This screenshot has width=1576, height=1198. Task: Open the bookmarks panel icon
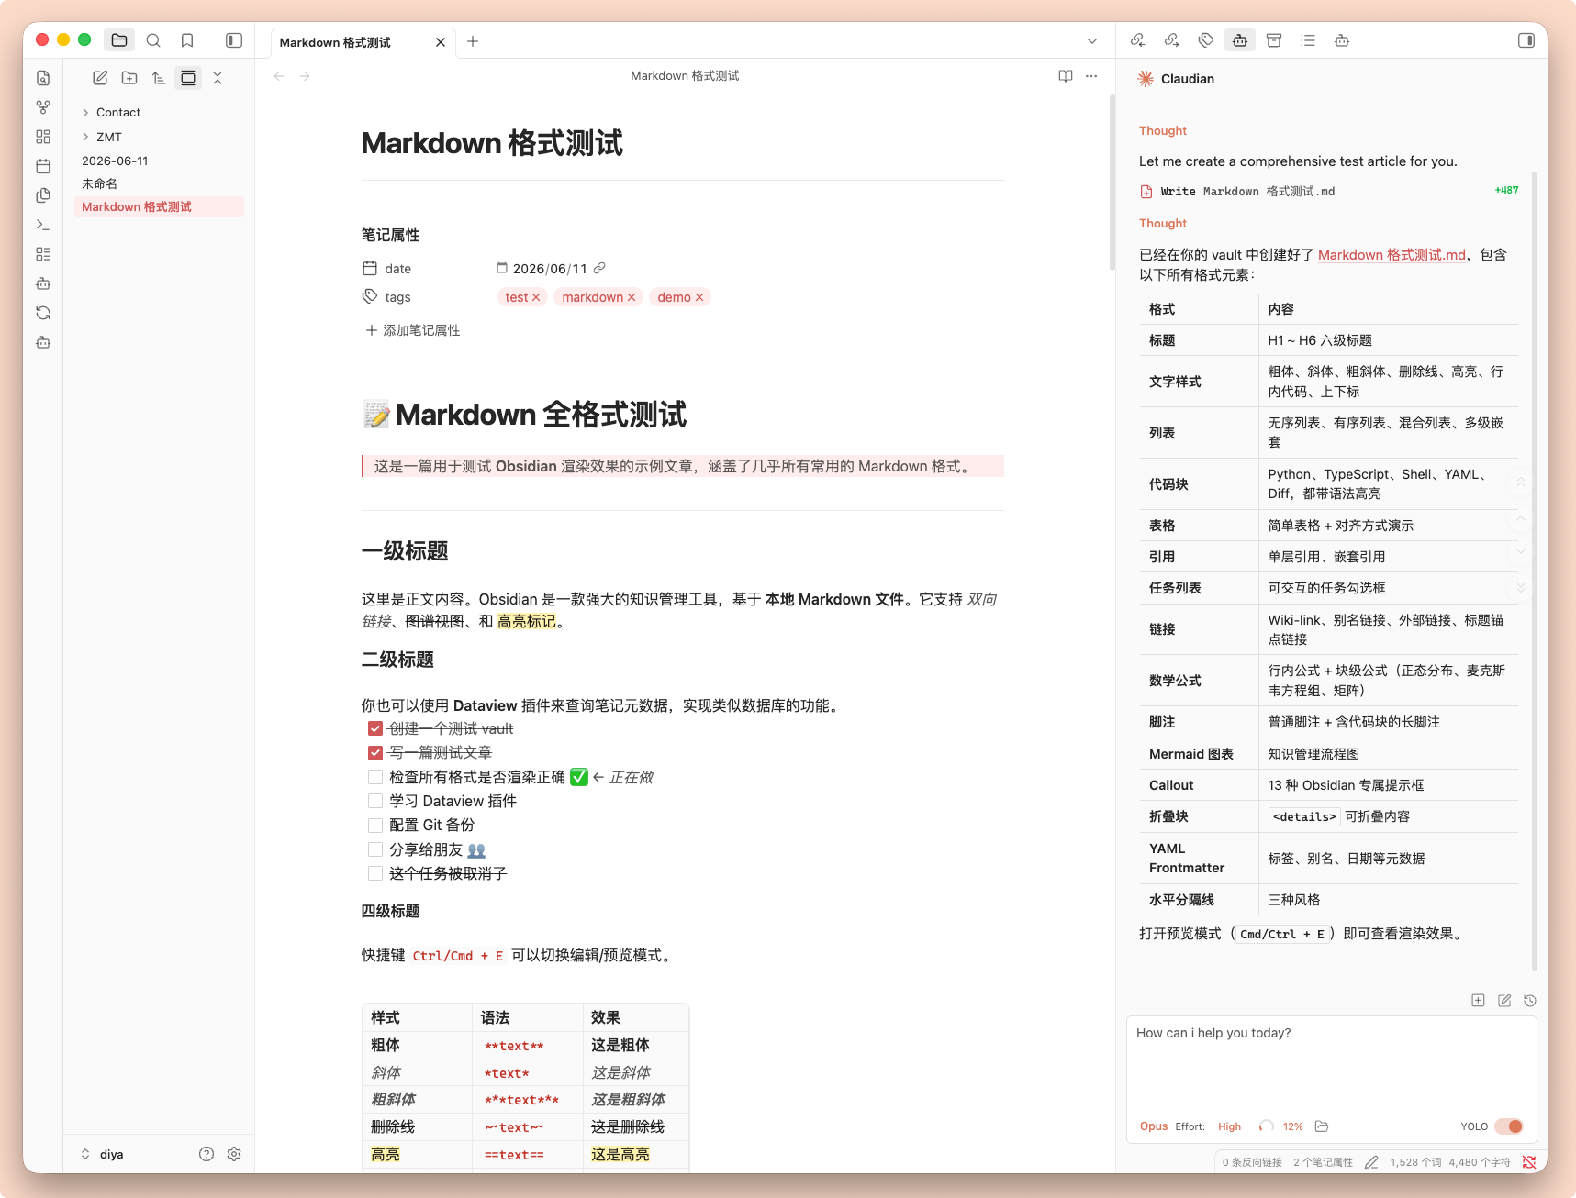pos(187,40)
